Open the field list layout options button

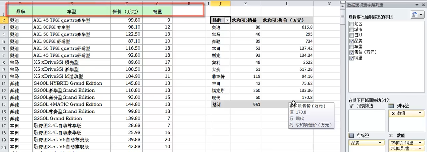coord(417,15)
